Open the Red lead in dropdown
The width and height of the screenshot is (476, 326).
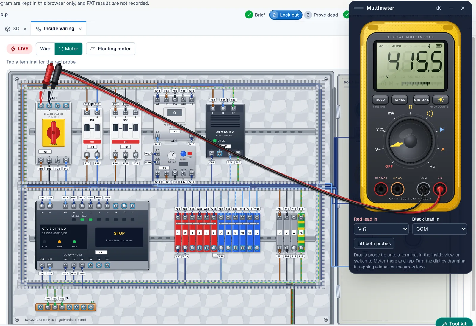click(381, 229)
